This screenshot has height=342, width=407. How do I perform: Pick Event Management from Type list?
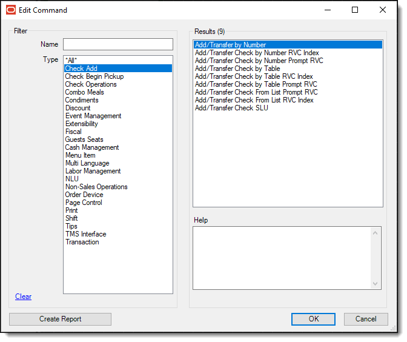93,116
